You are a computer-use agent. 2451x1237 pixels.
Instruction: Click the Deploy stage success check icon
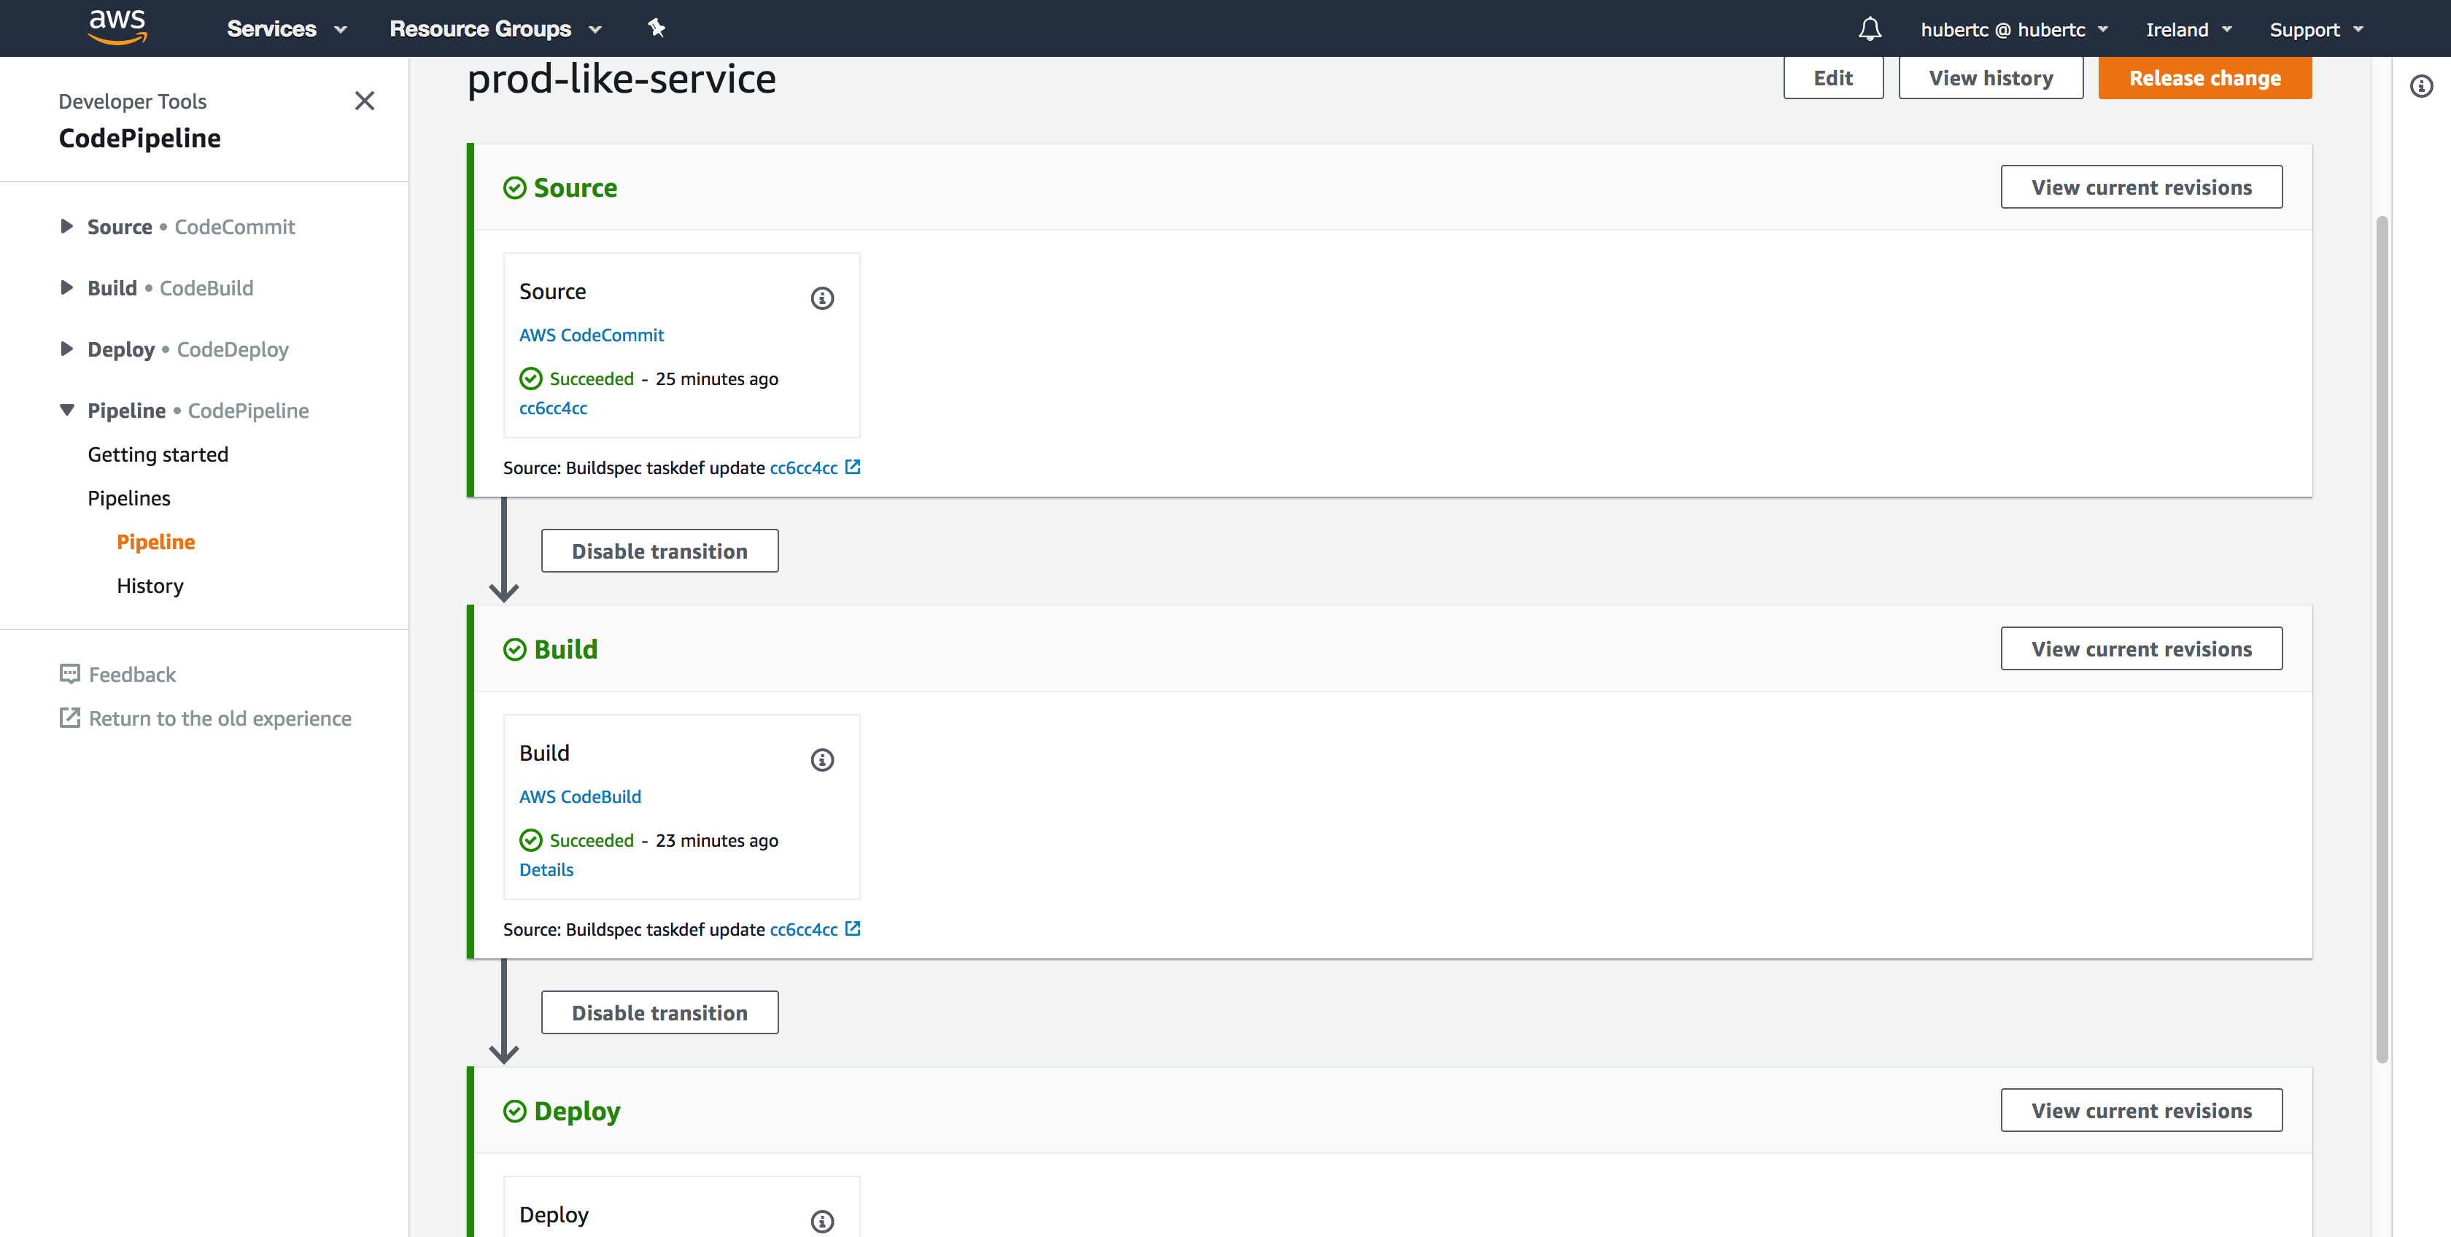[x=515, y=1112]
